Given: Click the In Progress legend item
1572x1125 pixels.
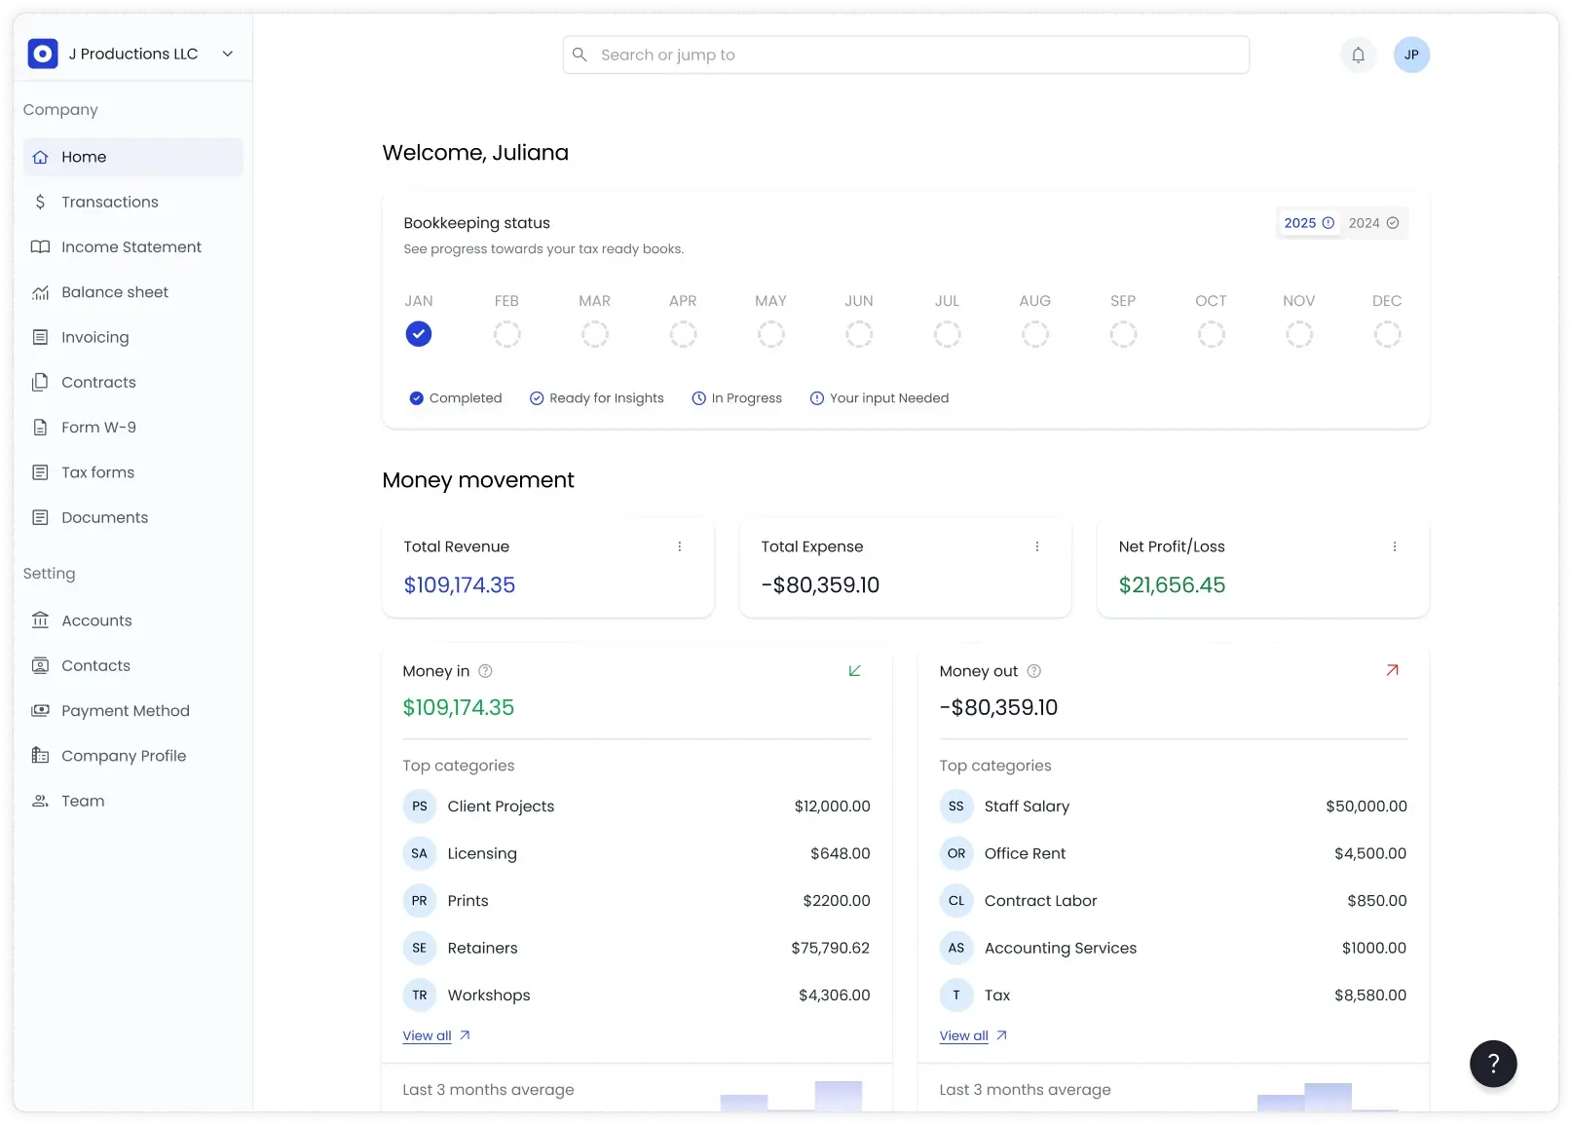Looking at the screenshot, I should click(x=737, y=398).
